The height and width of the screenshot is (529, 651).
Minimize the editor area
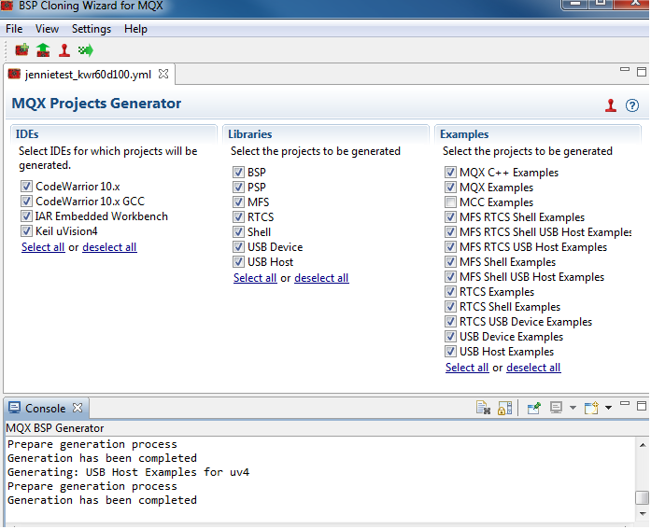pyautogui.click(x=625, y=69)
